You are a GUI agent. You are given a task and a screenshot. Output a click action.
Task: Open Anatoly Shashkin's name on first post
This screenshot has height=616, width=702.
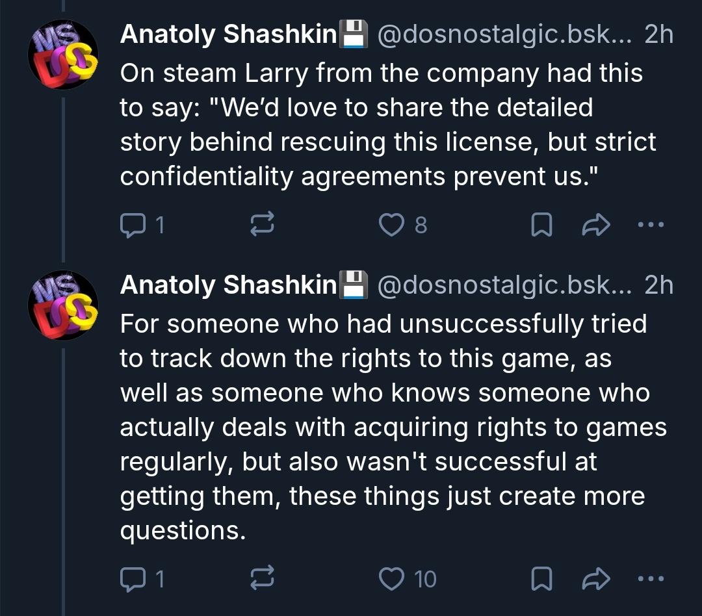click(228, 35)
